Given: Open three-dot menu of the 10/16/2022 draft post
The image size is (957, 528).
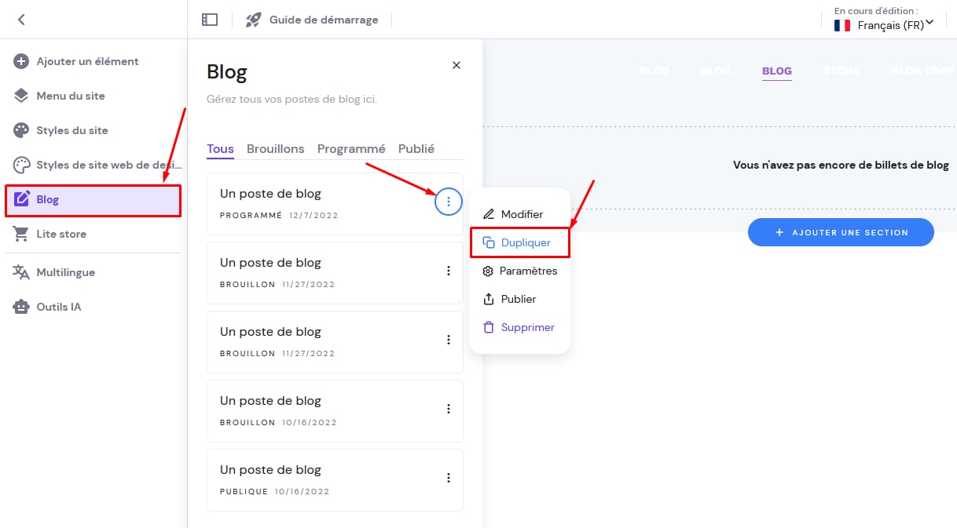Looking at the screenshot, I should [x=449, y=409].
